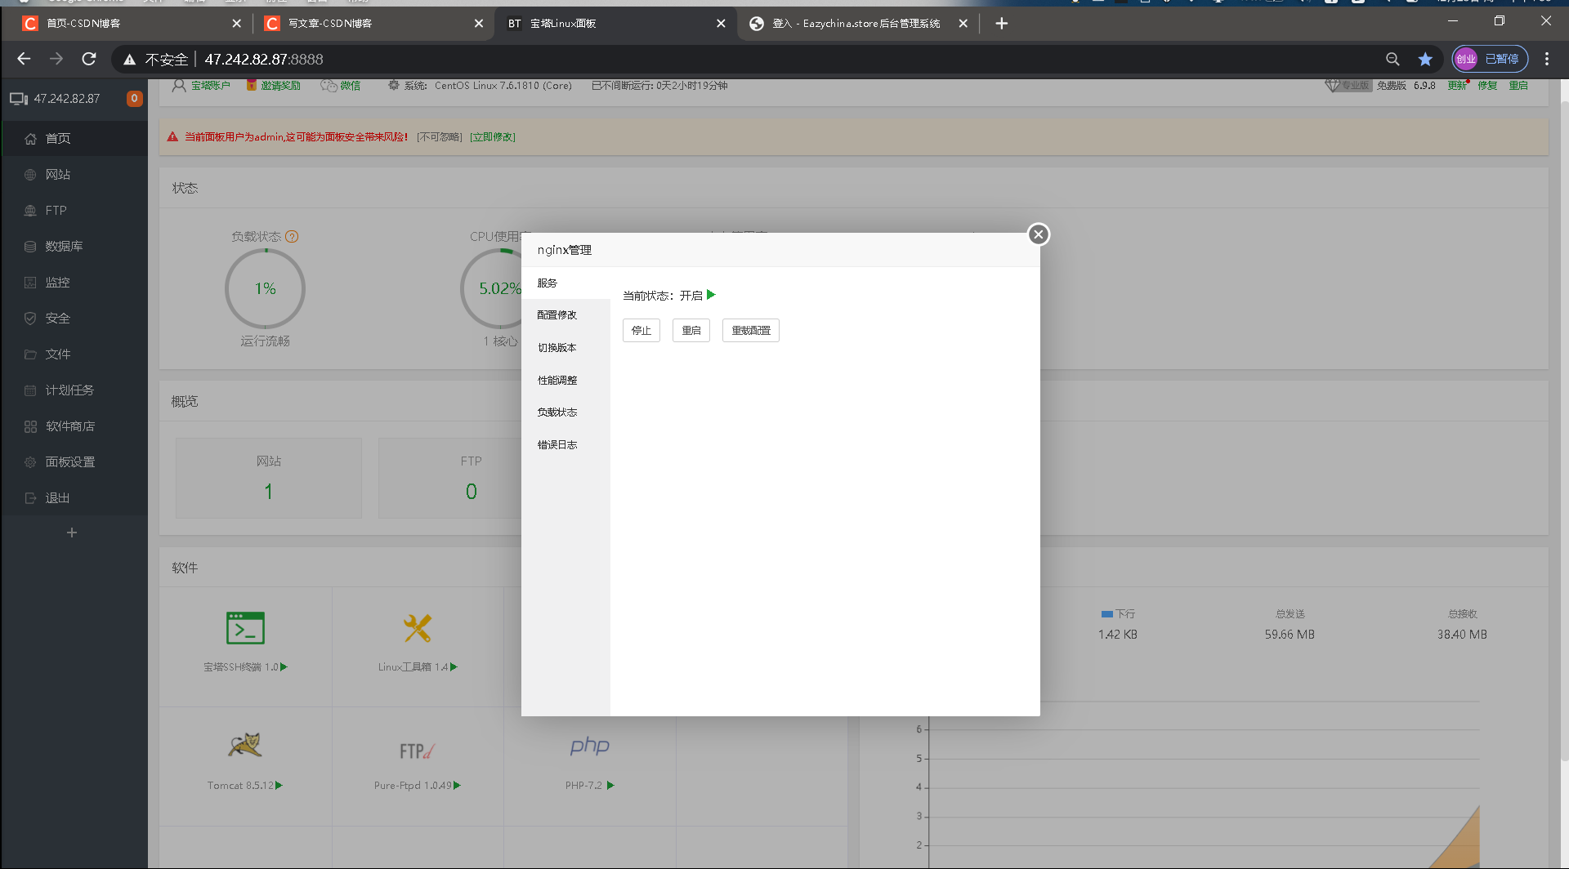This screenshot has height=869, width=1569.
Task: Click the FTP overview card showing 0
Action: point(450,478)
